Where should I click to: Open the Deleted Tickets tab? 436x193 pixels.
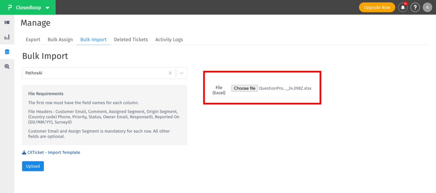[131, 40]
